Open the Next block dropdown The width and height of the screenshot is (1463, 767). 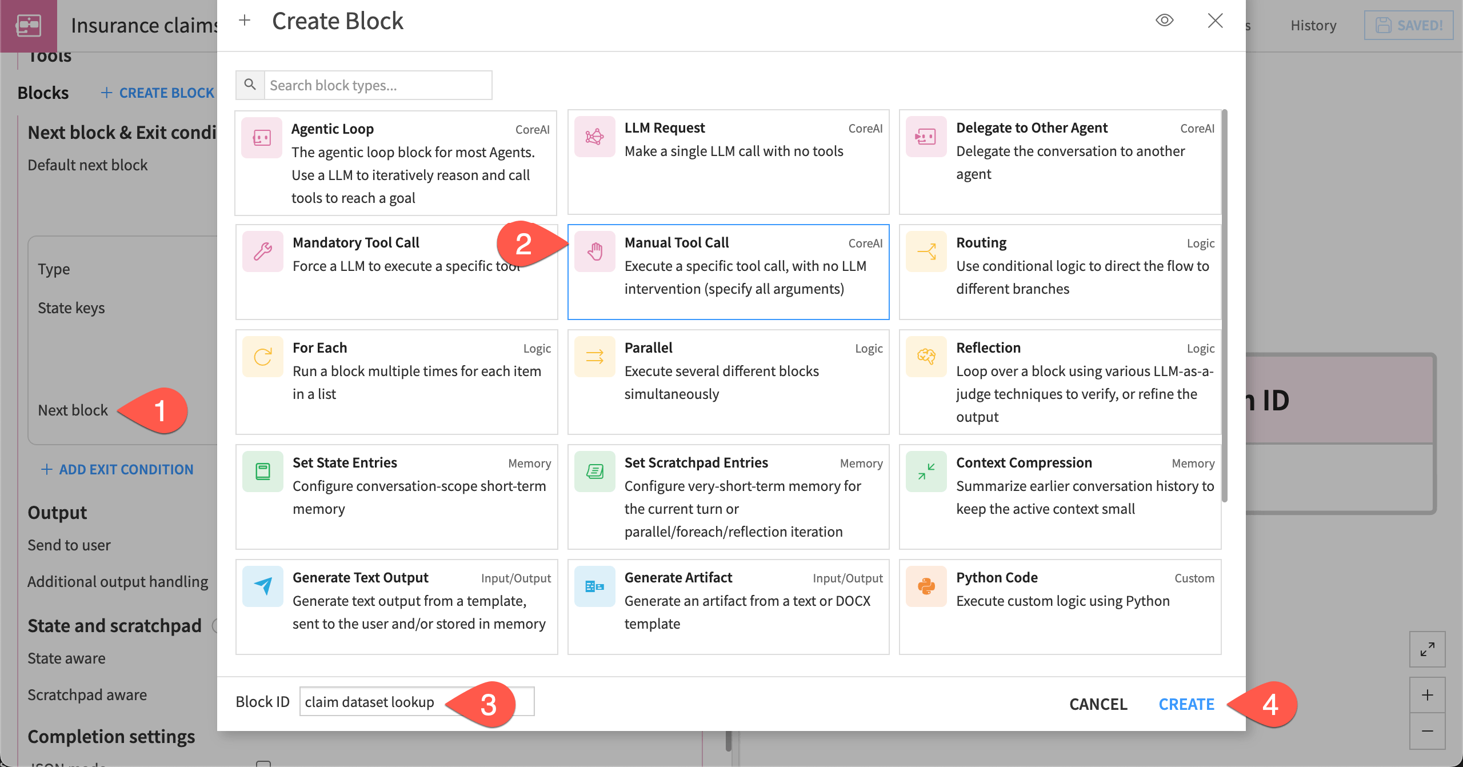tap(73, 410)
